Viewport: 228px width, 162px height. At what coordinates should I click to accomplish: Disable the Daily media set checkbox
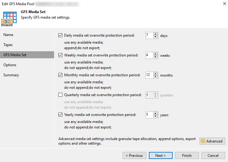point(61,35)
